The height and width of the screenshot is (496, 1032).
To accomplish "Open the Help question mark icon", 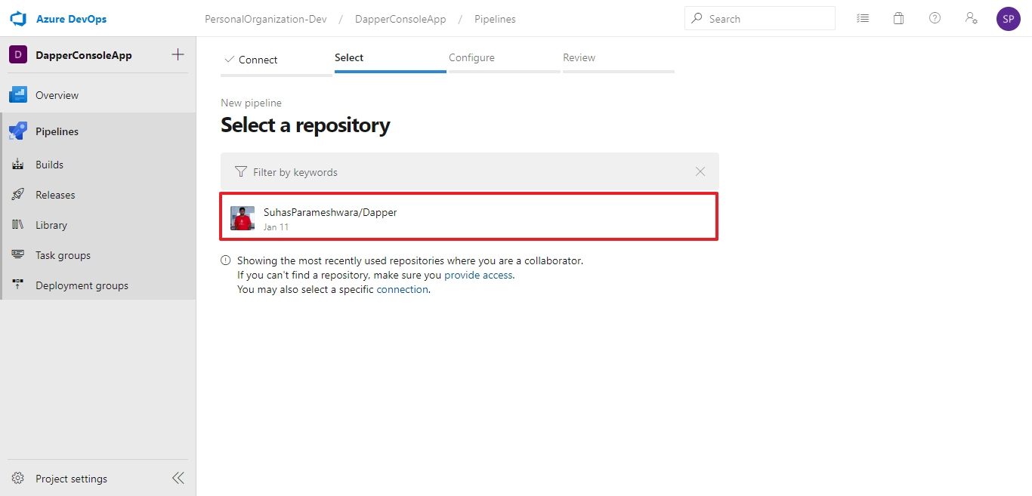I will (x=935, y=18).
